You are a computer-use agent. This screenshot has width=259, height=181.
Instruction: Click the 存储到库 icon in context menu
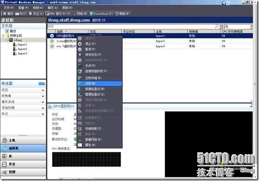tap(80, 129)
